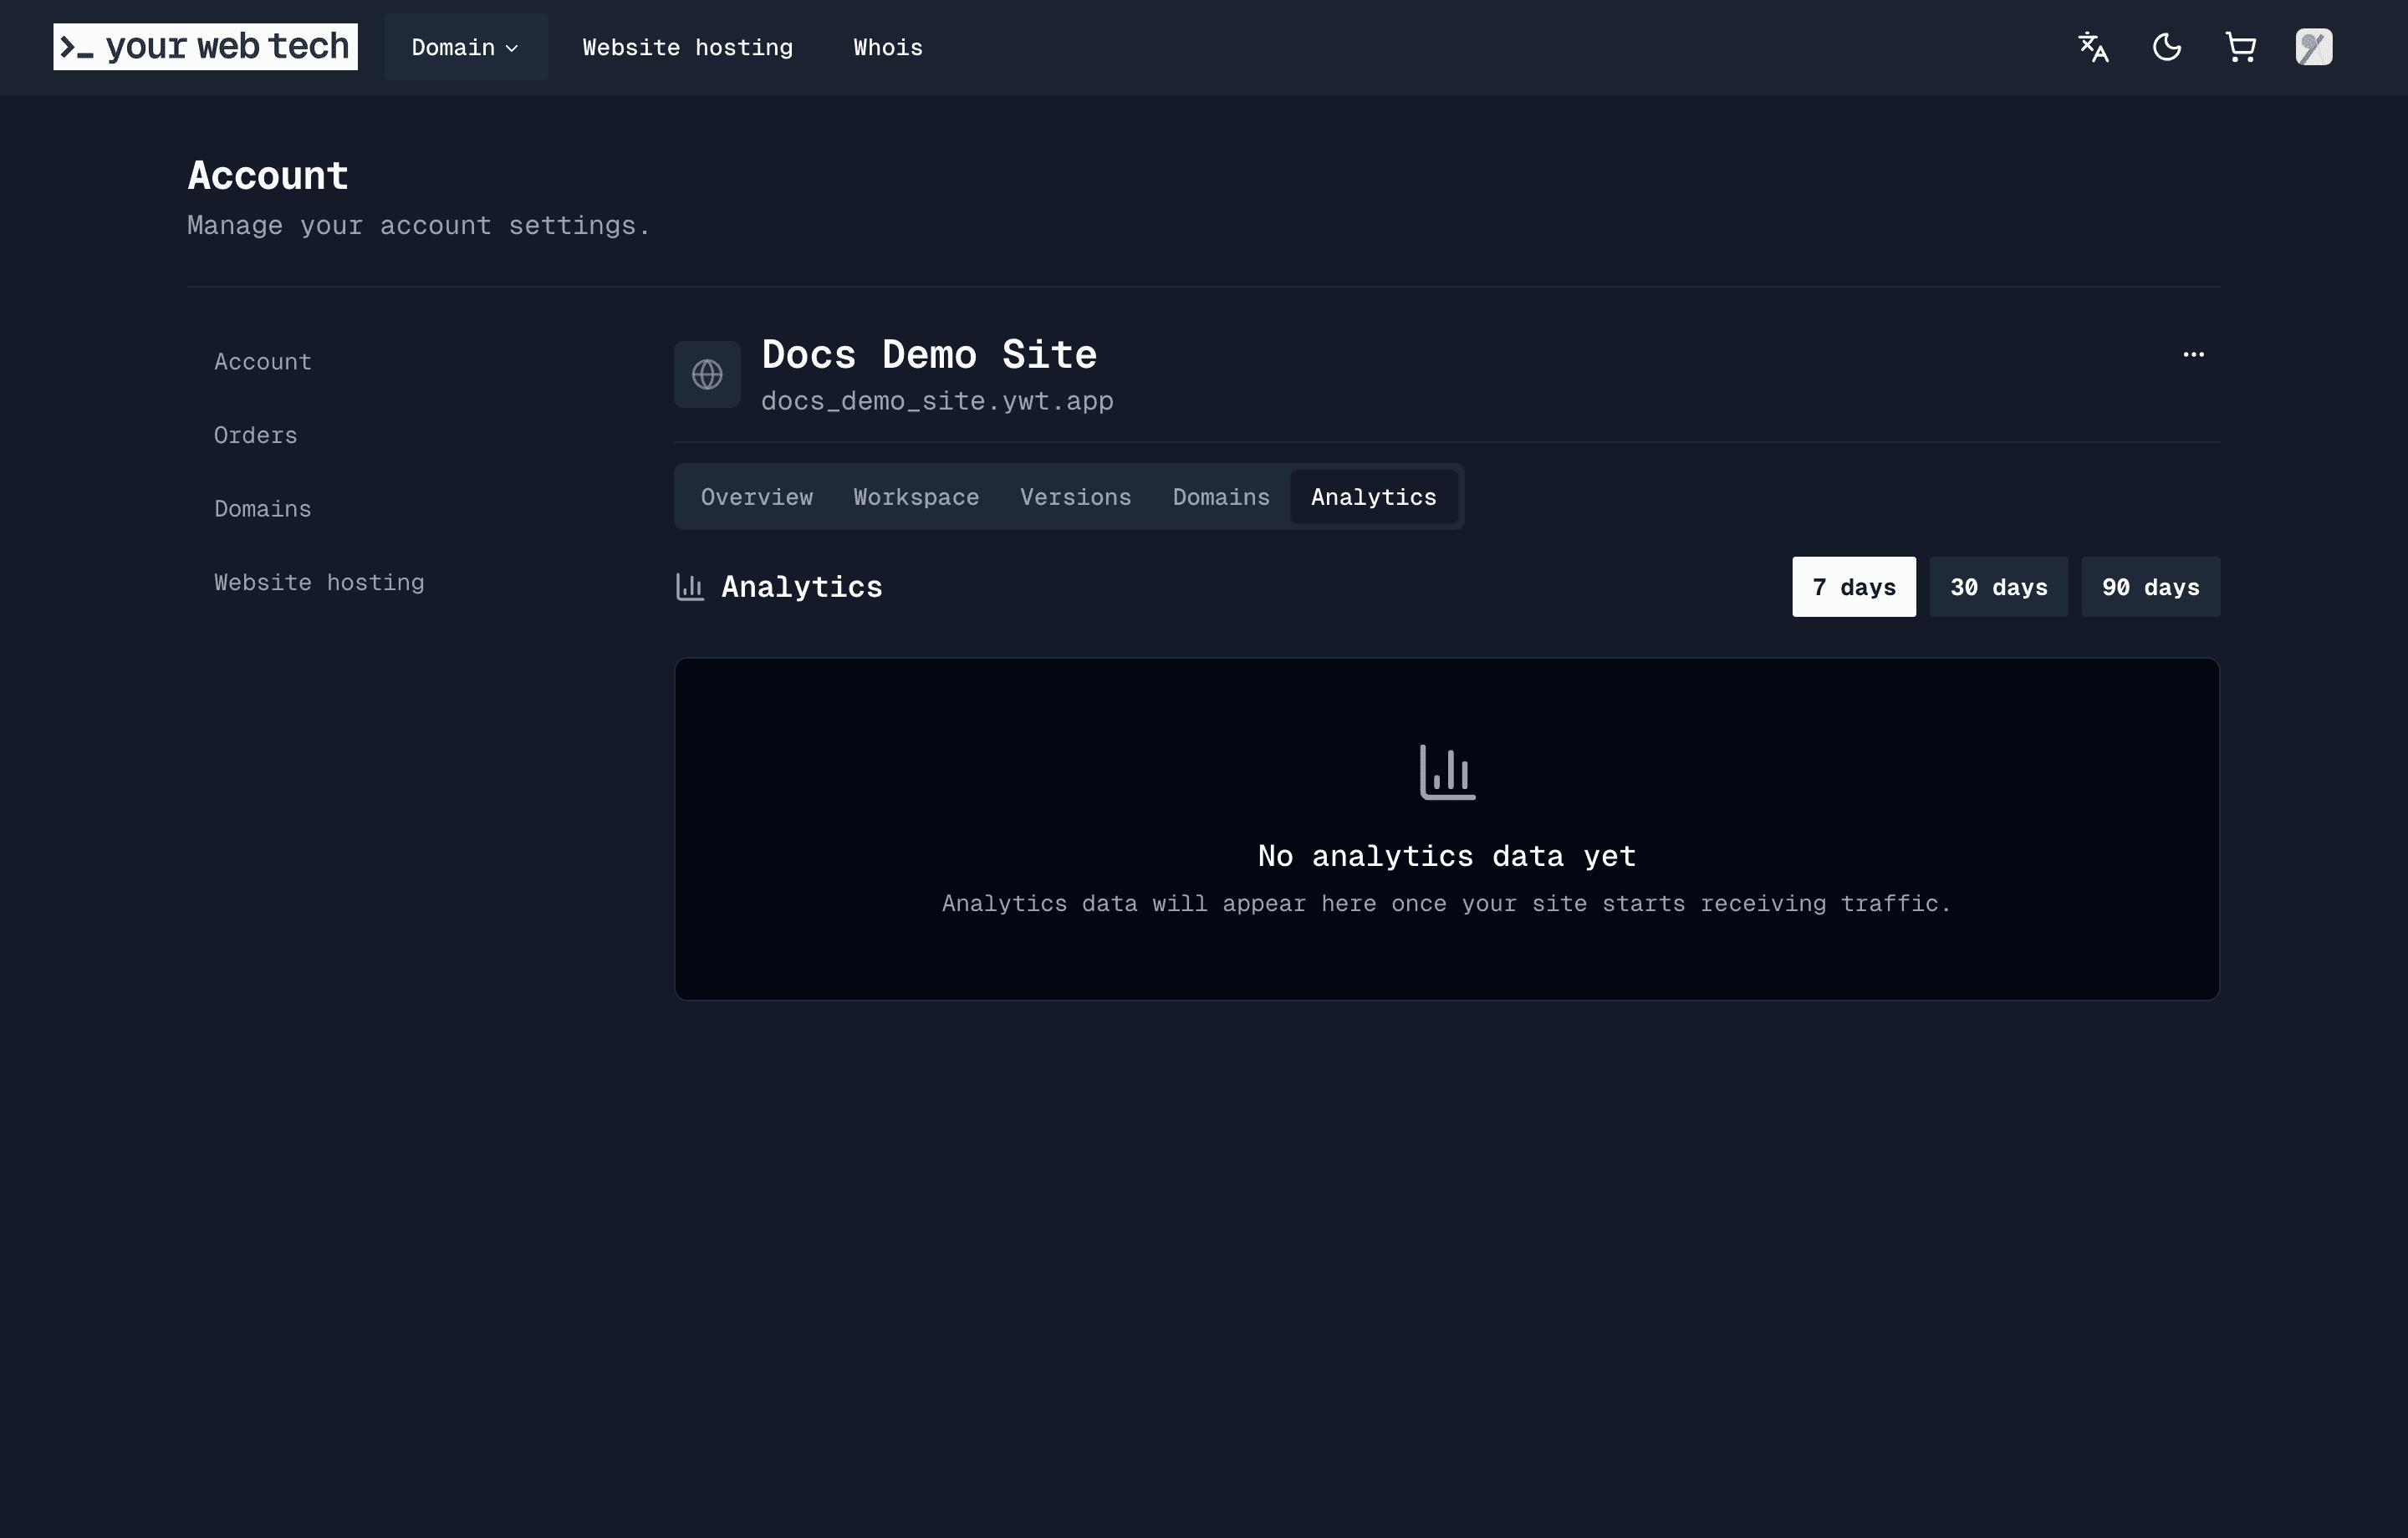
Task: Open the language translation menu icon
Action: coord(2093,47)
